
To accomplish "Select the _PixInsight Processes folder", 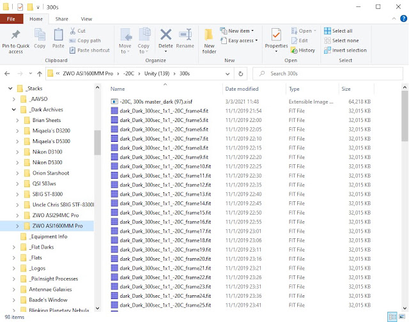I will click(54, 279).
